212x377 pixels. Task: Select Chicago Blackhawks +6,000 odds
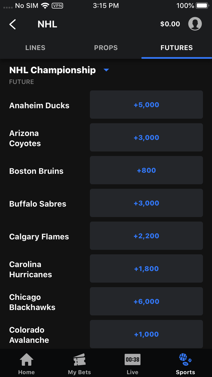tap(146, 302)
